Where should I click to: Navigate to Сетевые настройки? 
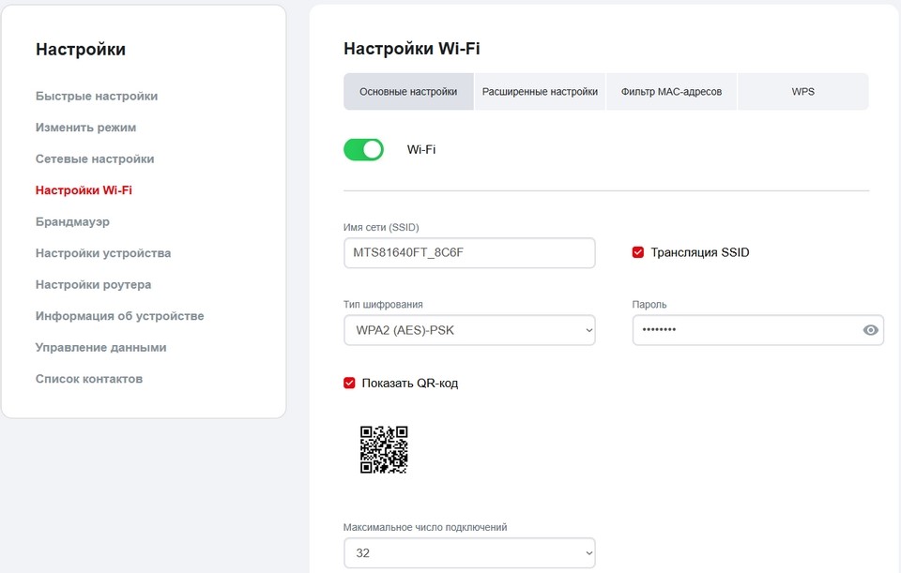point(95,158)
